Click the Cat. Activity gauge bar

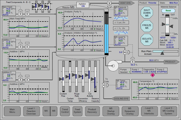tap(90, 76)
